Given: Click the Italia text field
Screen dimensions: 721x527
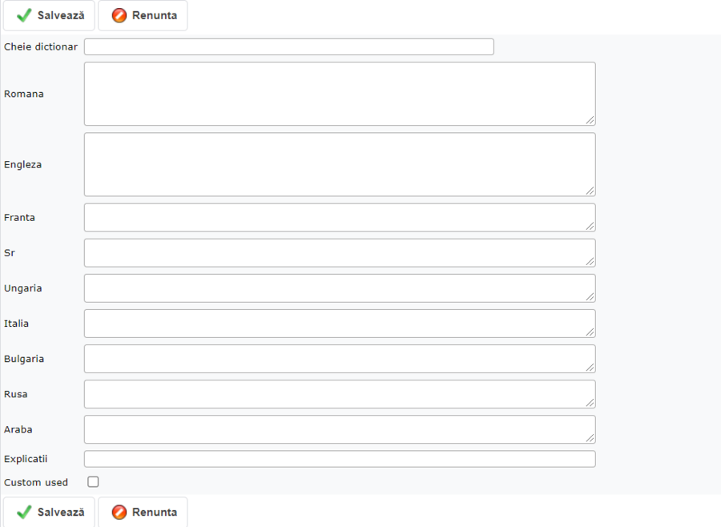Looking at the screenshot, I should tap(339, 323).
